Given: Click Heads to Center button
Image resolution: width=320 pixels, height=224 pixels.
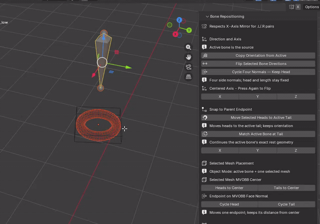Looking at the screenshot, I should [229, 188].
